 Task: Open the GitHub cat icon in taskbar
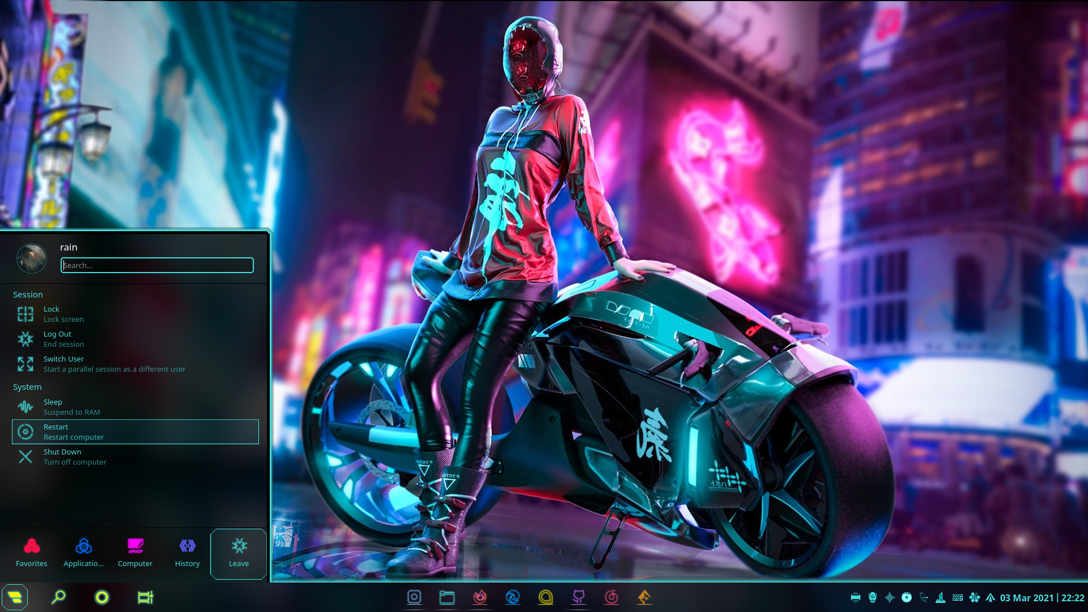coord(579,597)
